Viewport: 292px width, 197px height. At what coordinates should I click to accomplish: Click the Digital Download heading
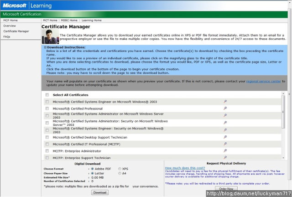click(87, 164)
